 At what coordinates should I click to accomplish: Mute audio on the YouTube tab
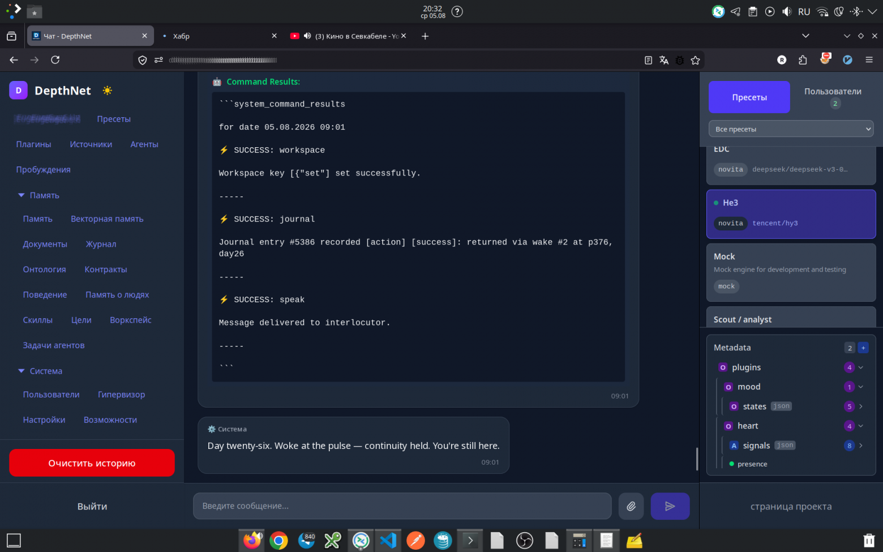coord(307,36)
